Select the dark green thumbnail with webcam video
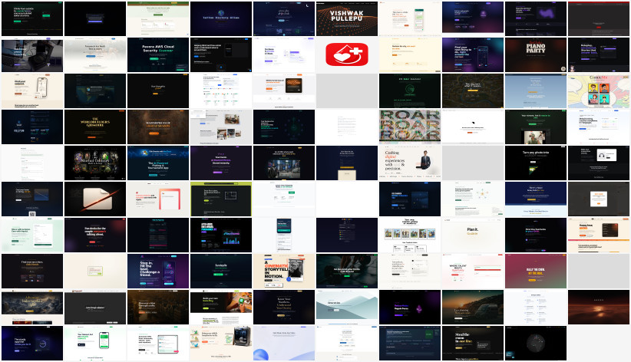Image resolution: width=631 pixels, height=362 pixels. tap(536, 127)
